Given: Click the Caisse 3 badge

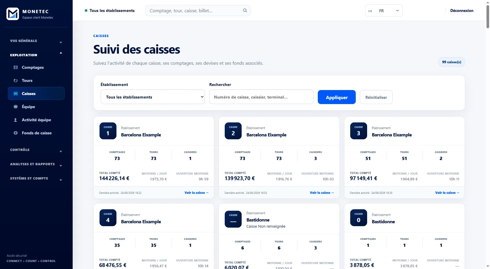Looking at the screenshot, I should tap(359, 131).
